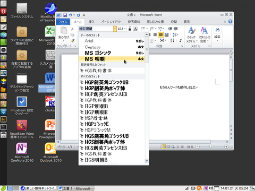This screenshot has height=191, width=255.
Task: Open the ページ レイアウト tab
Action: 111,22
